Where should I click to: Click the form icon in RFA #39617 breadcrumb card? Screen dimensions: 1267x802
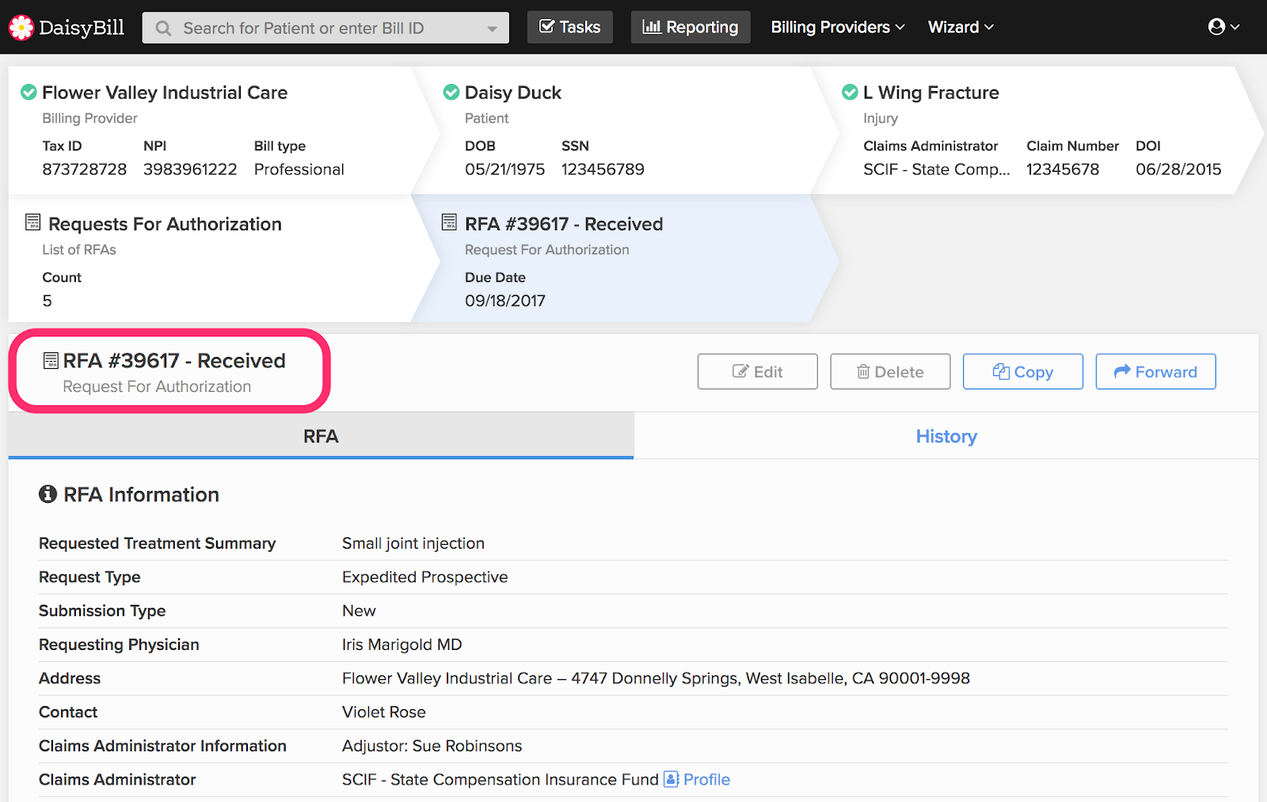tap(449, 222)
